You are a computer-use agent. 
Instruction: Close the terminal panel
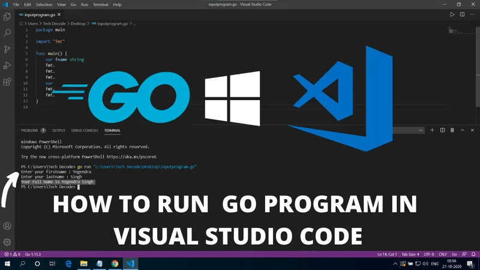click(x=472, y=130)
